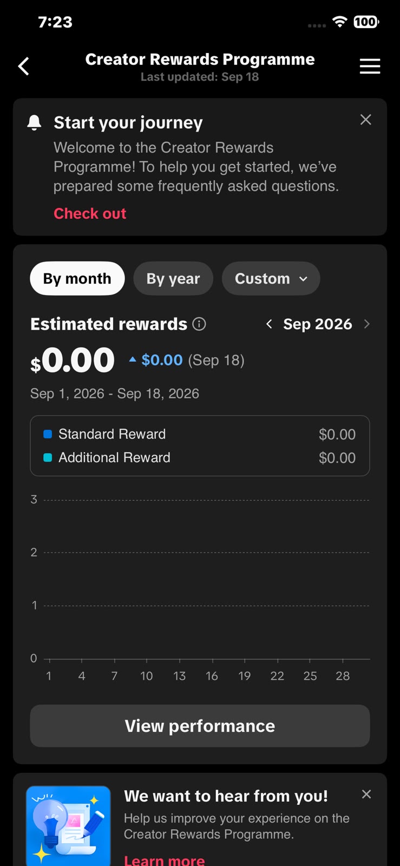The image size is (400, 866).
Task: Close the We want to hear from you banner
Action: pyautogui.click(x=366, y=794)
